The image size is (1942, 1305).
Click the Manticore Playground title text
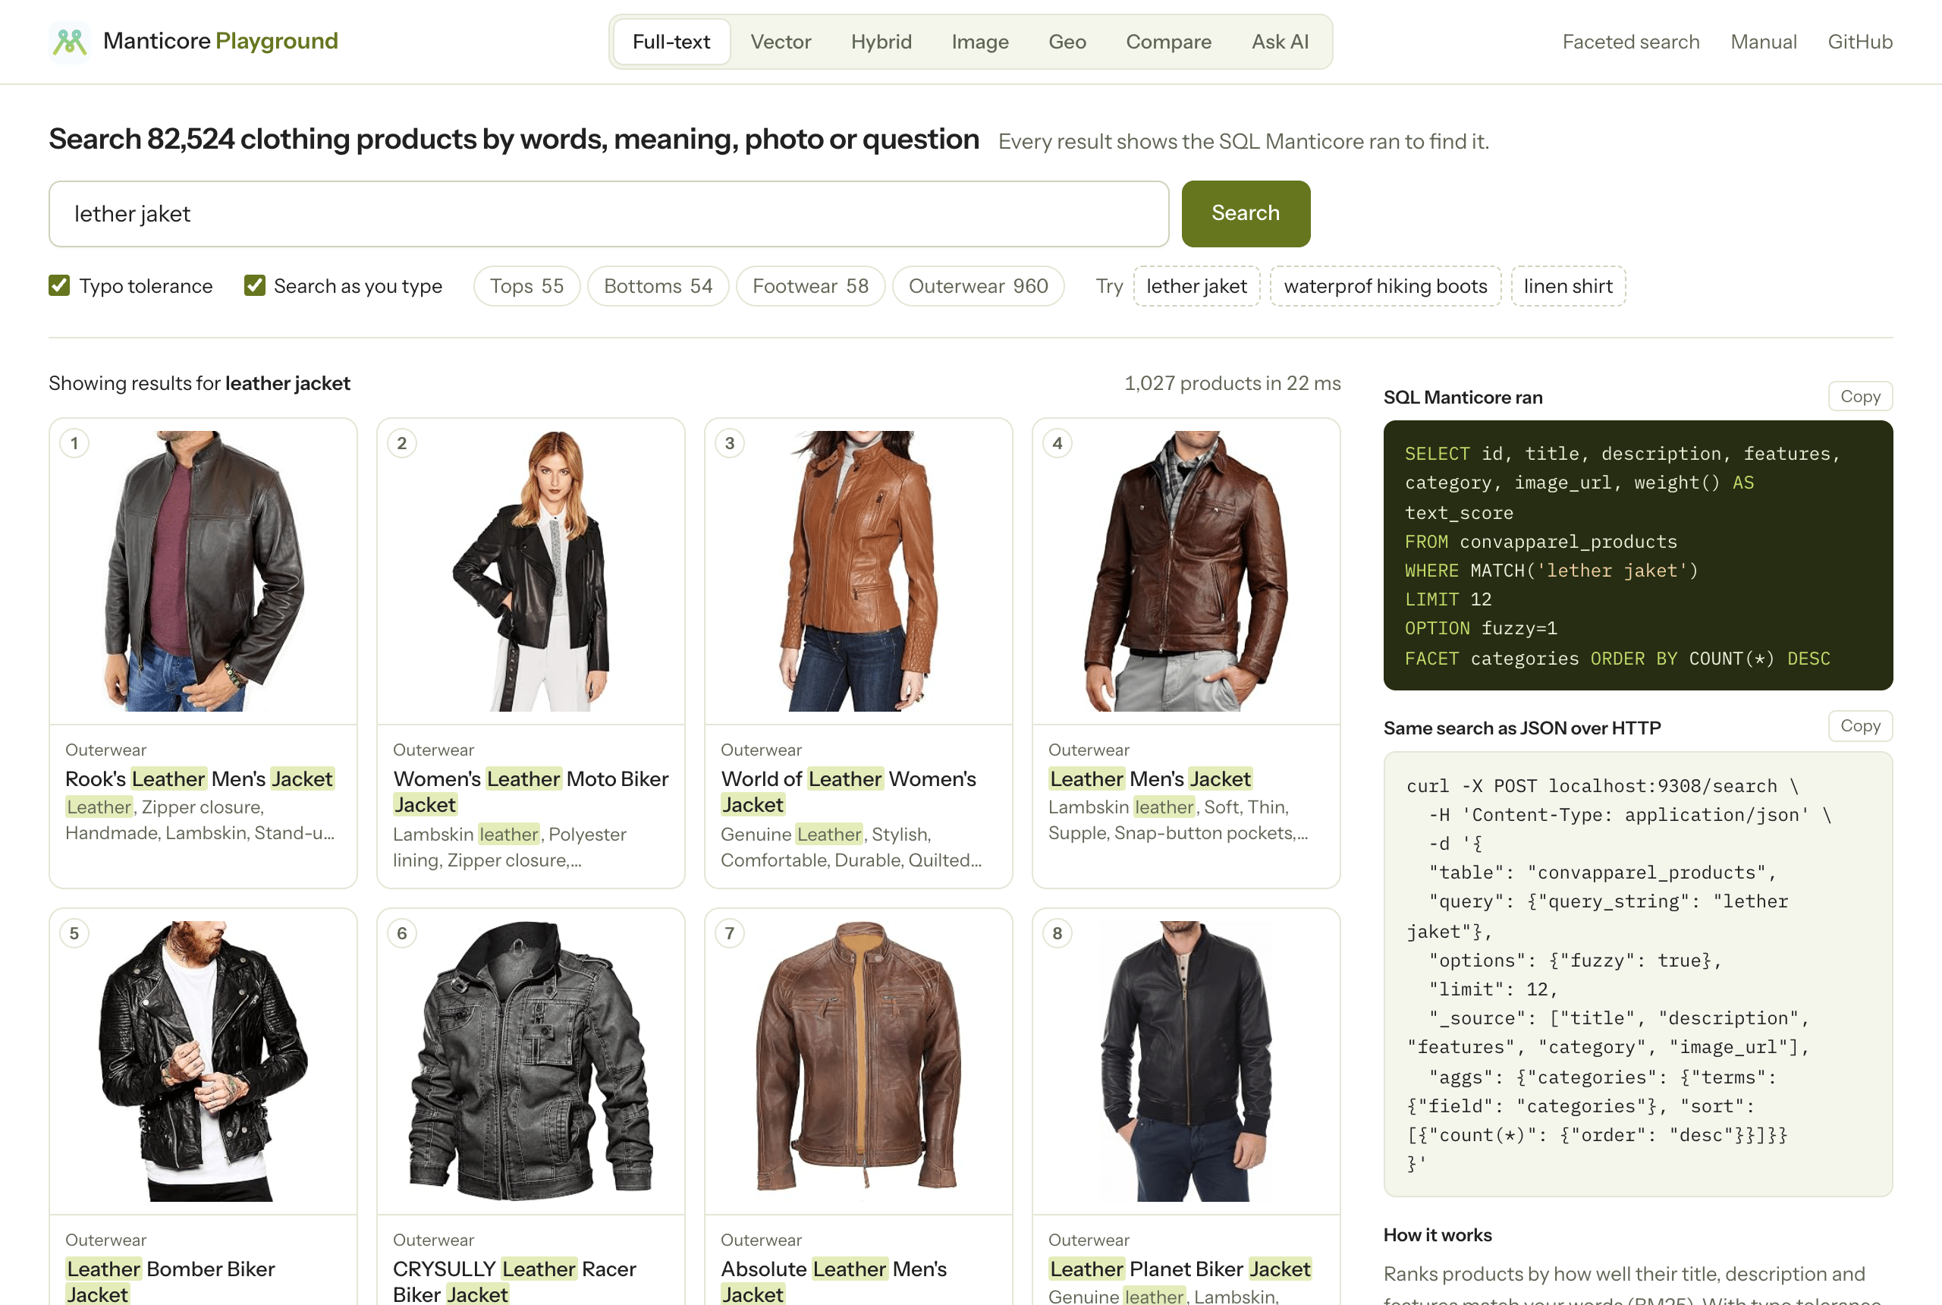(221, 41)
